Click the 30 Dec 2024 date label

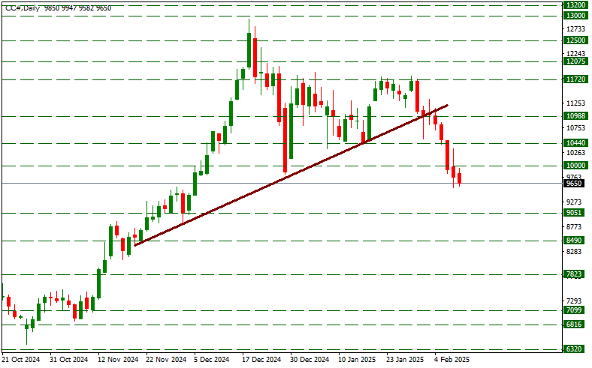tap(310, 360)
